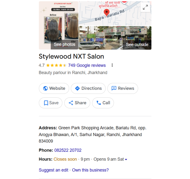
Task: Expand the opening hours dropdown arrow
Action: click(x=126, y=160)
